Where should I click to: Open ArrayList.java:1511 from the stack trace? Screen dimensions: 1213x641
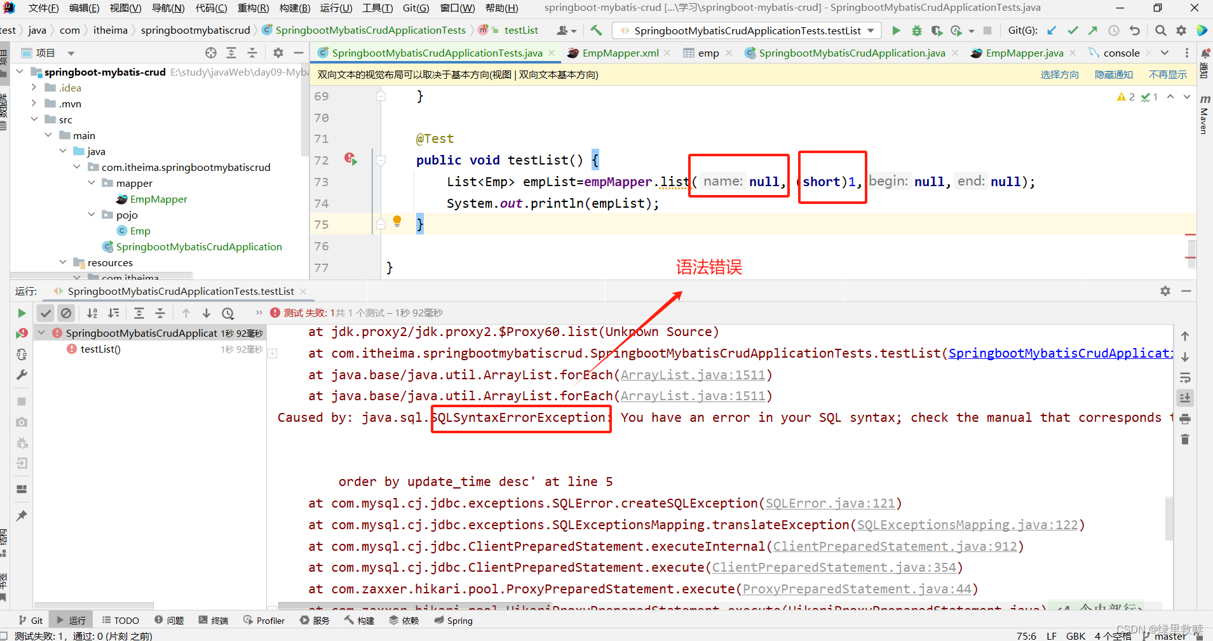click(x=692, y=375)
